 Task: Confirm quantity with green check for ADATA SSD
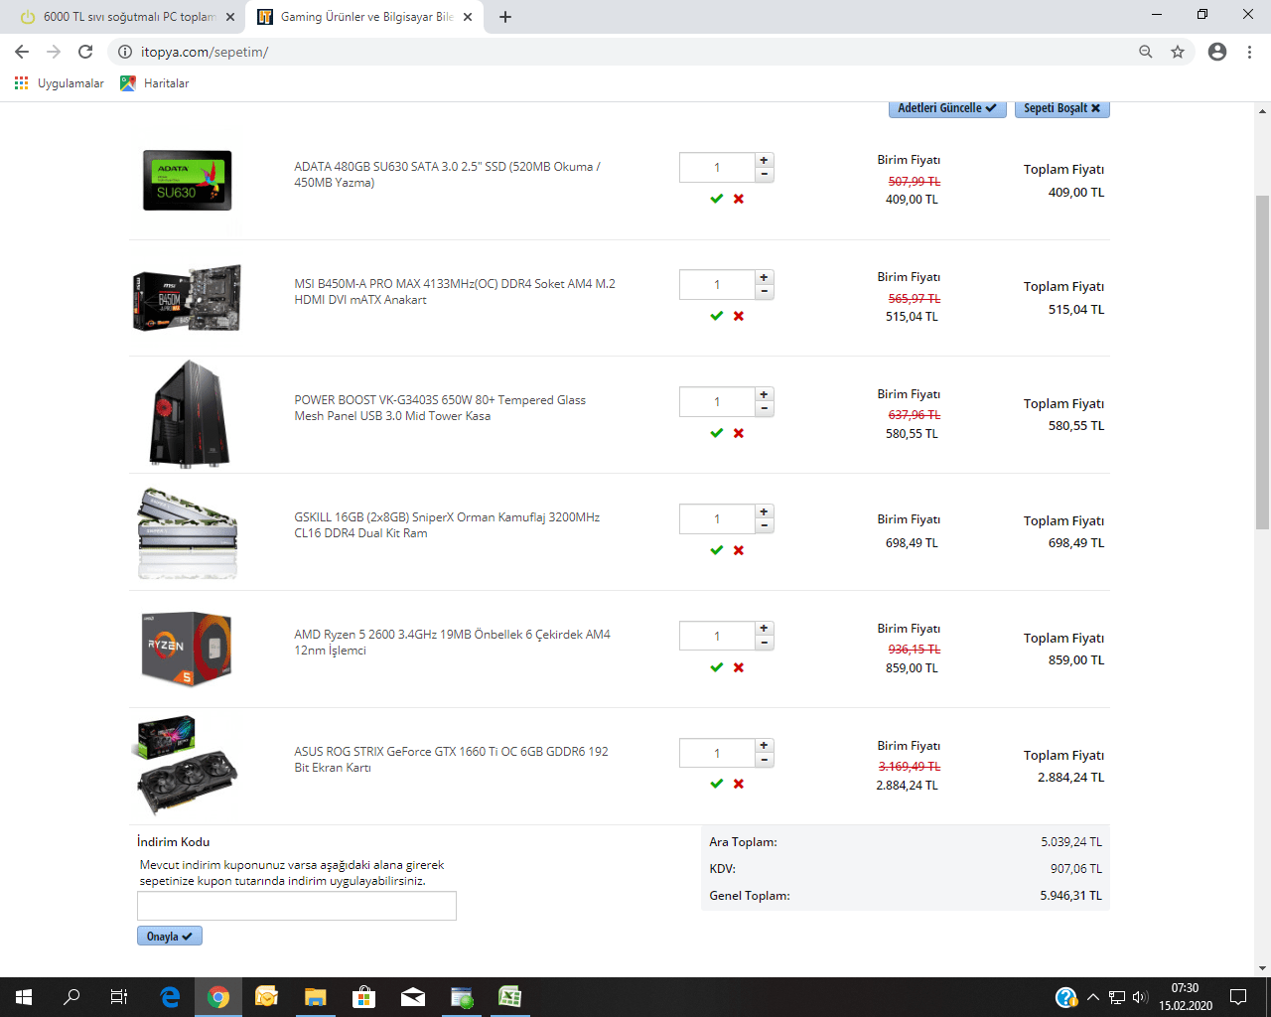point(717,199)
